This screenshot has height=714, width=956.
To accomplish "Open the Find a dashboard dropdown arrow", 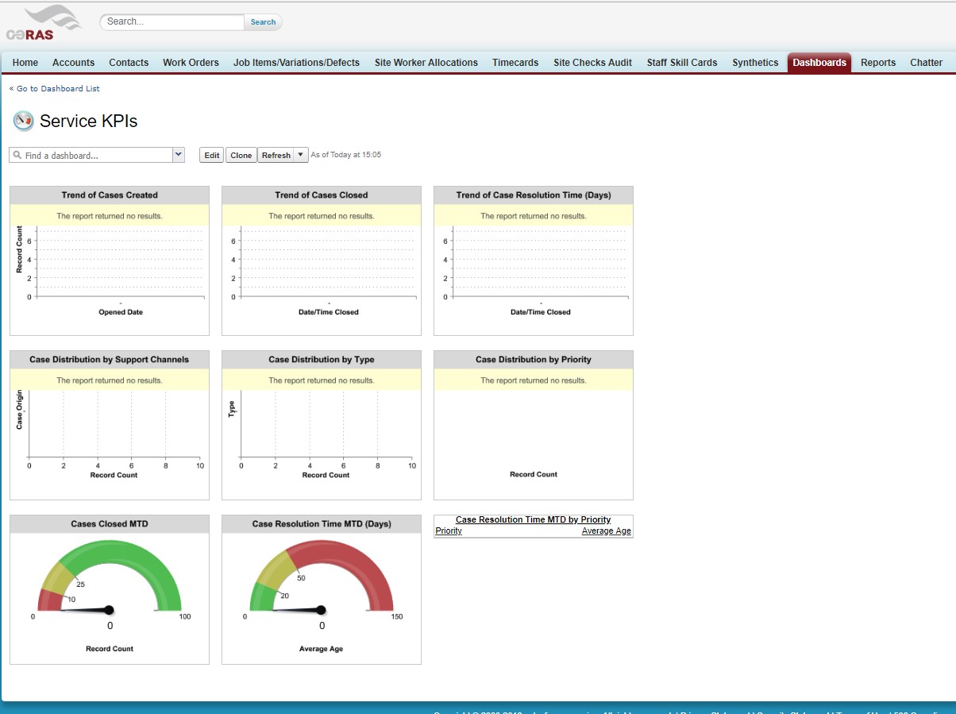I will tap(179, 155).
